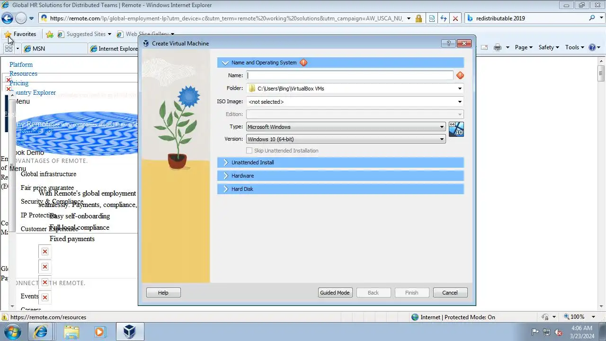Click the Windows 10 64-bit OS type image
The height and width of the screenshot is (341, 606).
click(456, 129)
